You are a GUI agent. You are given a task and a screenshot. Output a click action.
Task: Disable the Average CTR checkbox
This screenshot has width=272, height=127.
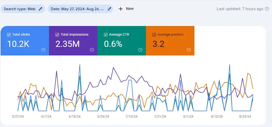pos(106,35)
